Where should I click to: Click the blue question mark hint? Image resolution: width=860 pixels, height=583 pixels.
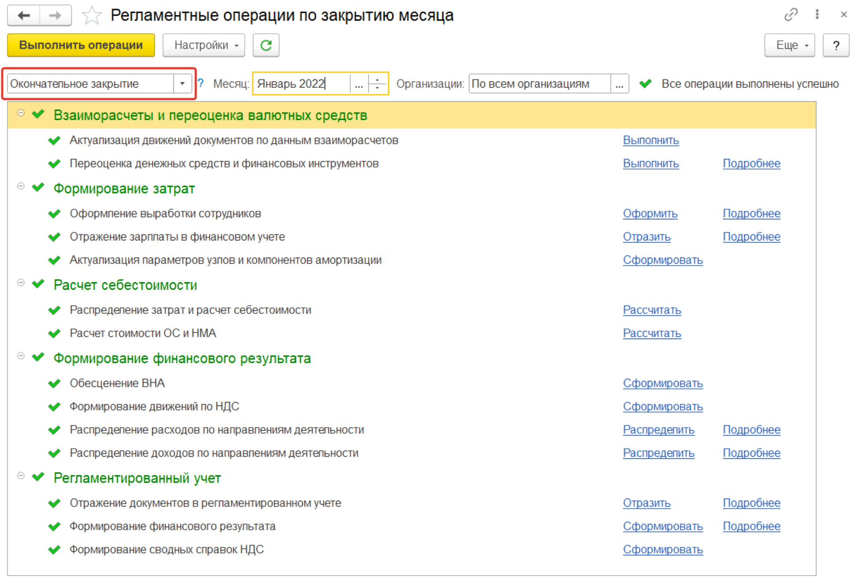point(201,83)
